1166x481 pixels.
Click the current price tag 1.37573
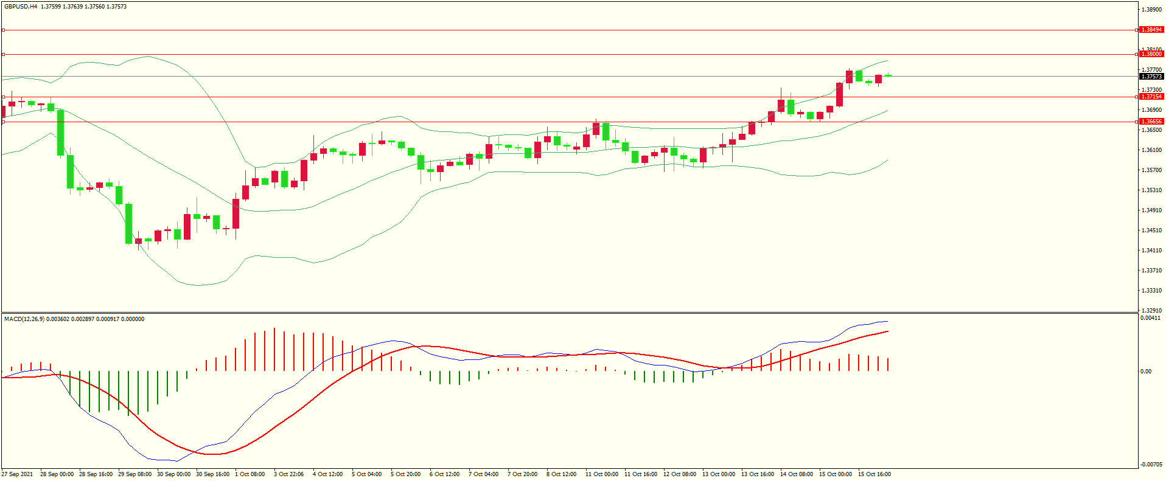pyautogui.click(x=1151, y=77)
